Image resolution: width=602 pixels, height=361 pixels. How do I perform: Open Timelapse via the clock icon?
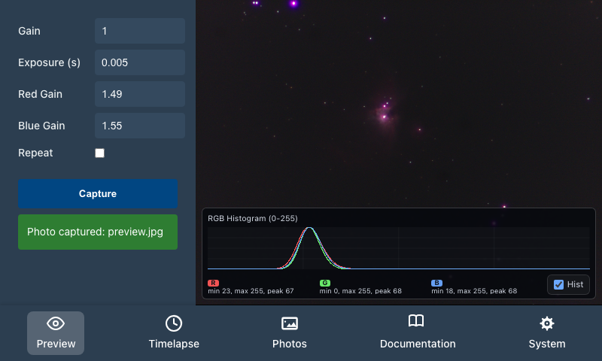click(x=174, y=323)
